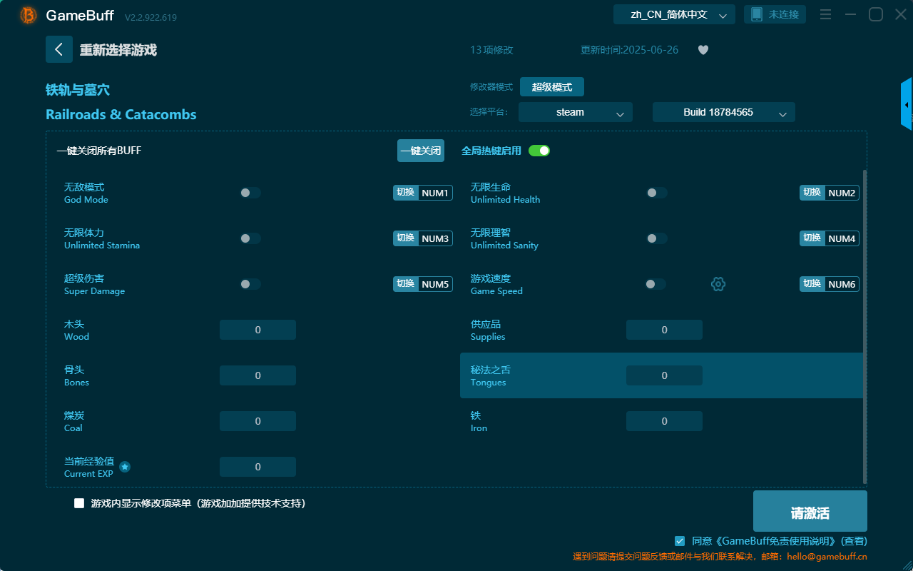Collapse the blue side panel arrow
This screenshot has height=571, width=913.
tap(907, 103)
